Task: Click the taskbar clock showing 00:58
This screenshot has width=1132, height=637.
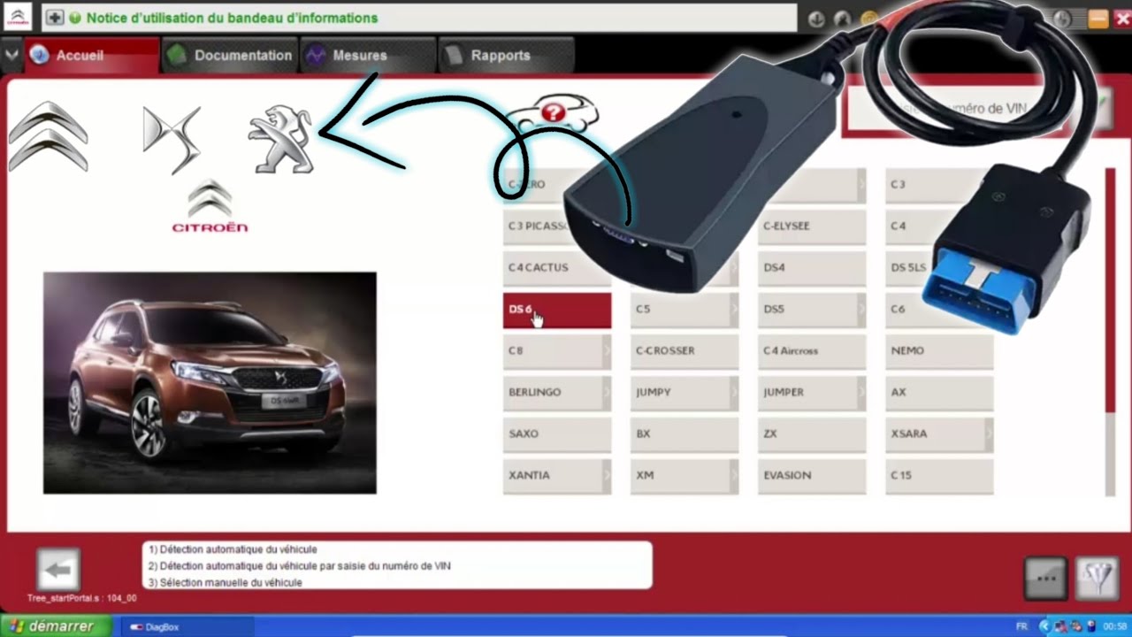Action: click(x=1116, y=626)
